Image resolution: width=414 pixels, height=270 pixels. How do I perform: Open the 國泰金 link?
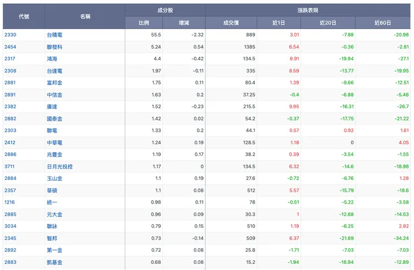[55, 119]
